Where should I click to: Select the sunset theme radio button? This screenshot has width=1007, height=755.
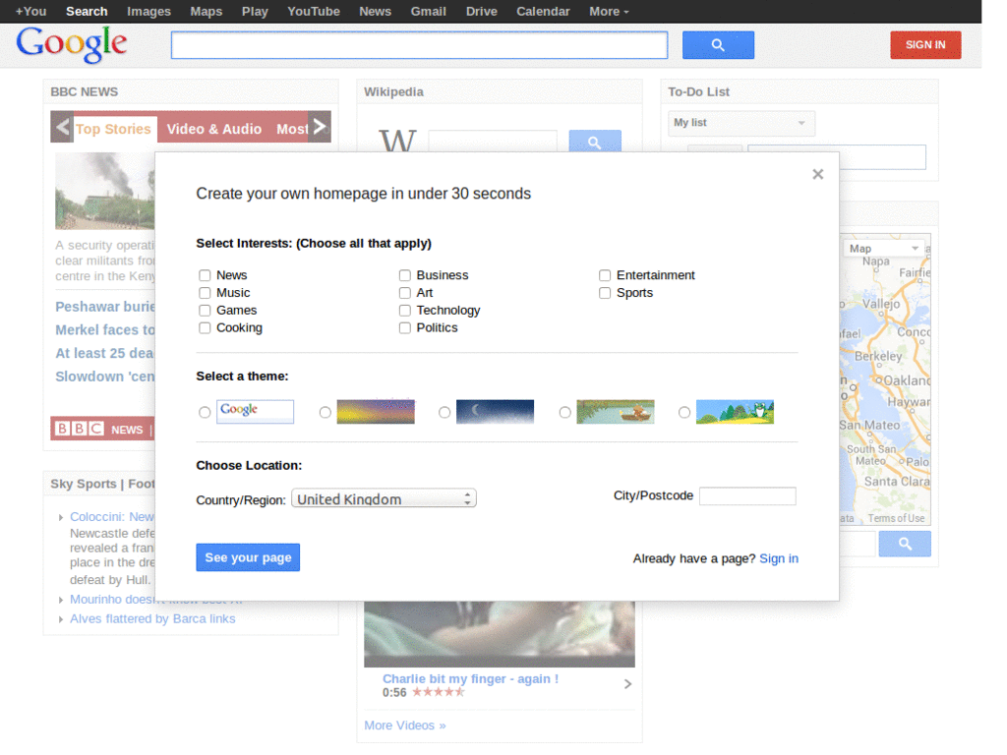(325, 412)
